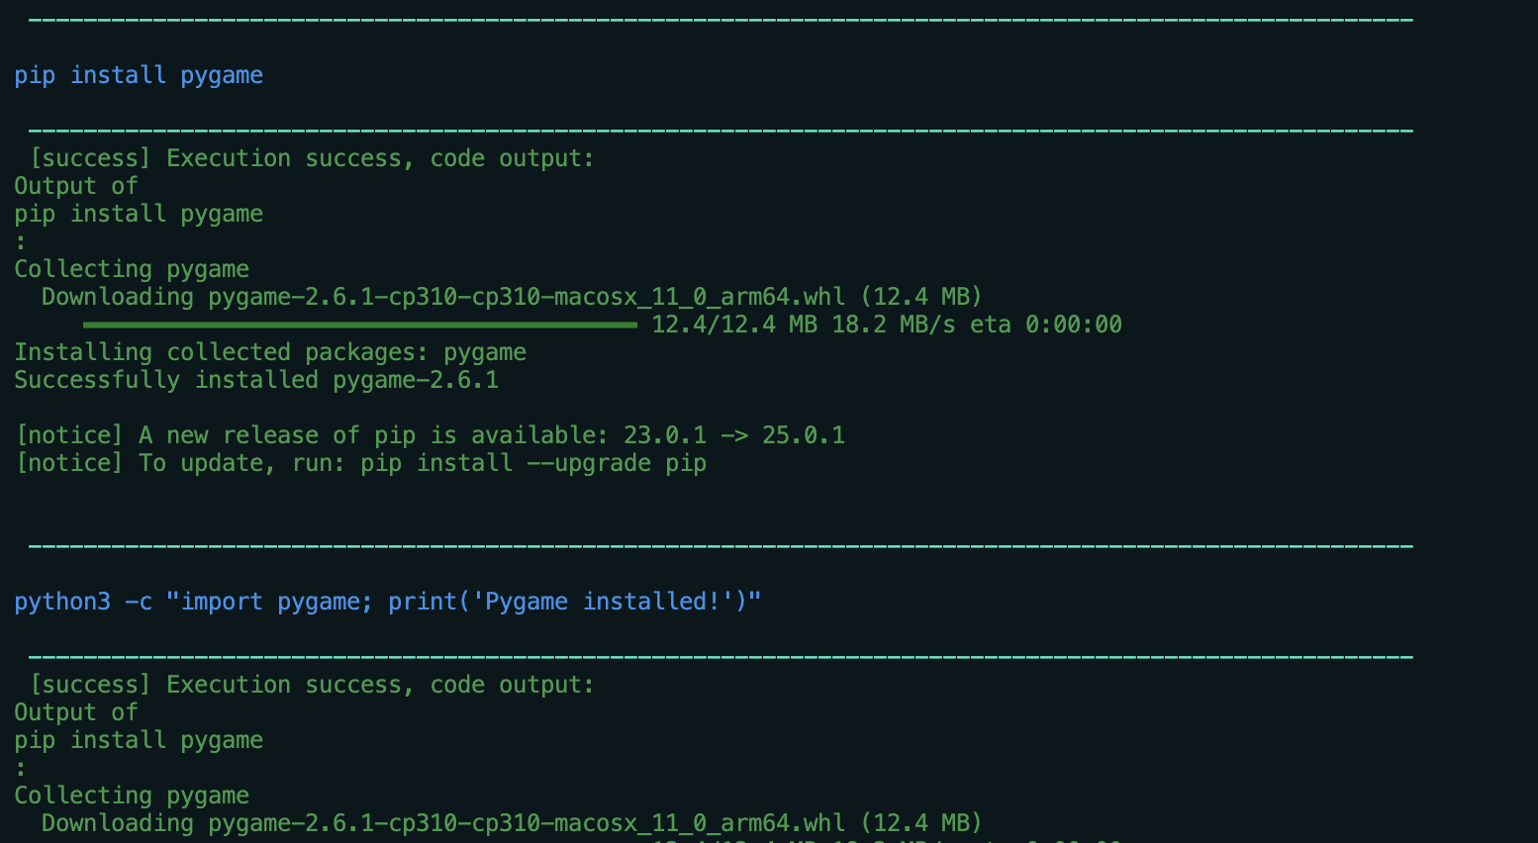1538x843 pixels.
Task: Click the second '[success] Execution success' message
Action: click(313, 685)
